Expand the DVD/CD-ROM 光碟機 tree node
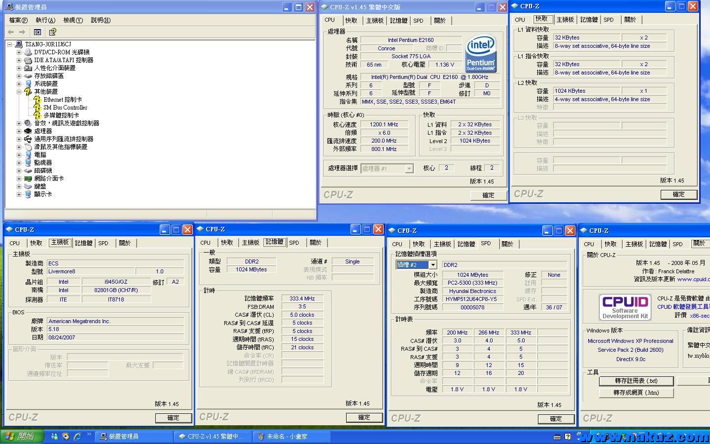Viewport: 710px width, 444px height. tap(19, 52)
